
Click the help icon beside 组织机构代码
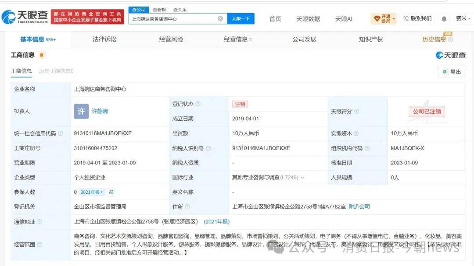click(367, 148)
